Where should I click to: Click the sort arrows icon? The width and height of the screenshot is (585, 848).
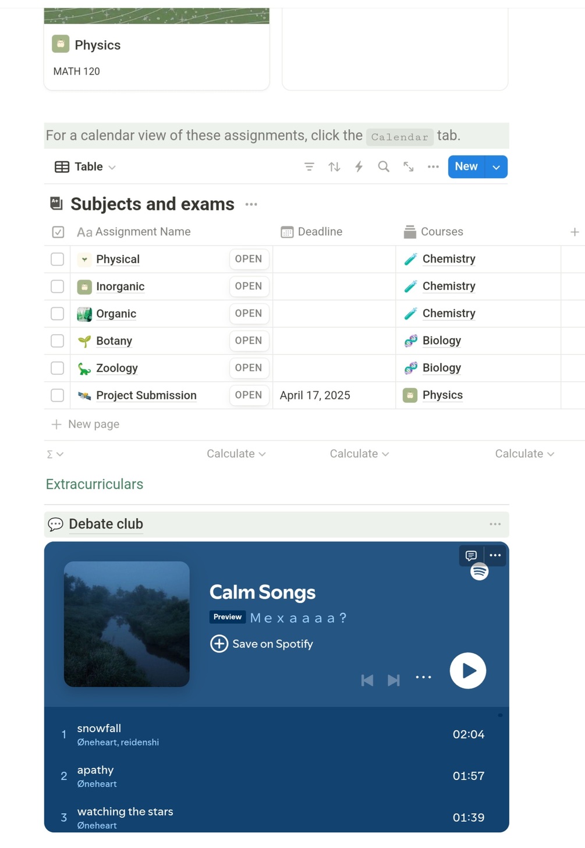click(x=334, y=167)
